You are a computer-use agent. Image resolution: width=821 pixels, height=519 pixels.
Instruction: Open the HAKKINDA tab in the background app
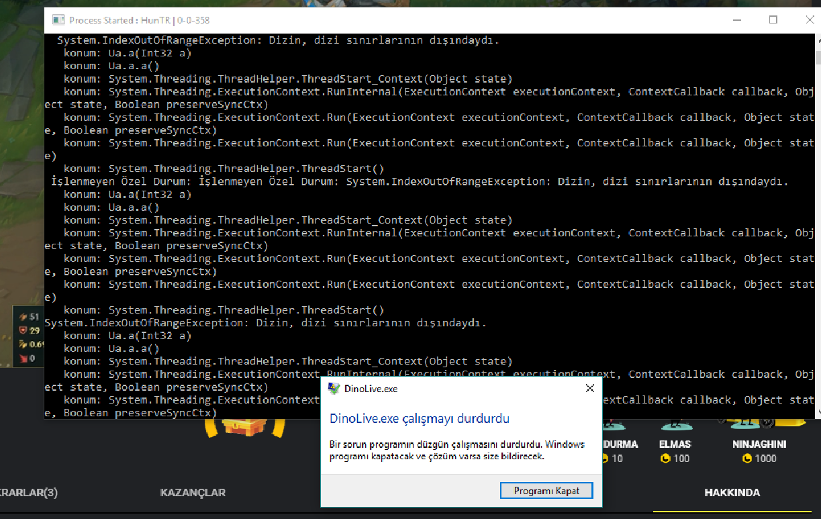(x=732, y=492)
